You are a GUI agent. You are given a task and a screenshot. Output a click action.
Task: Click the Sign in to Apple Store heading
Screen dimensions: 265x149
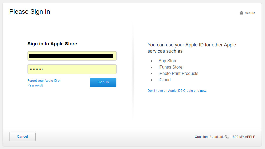52,44
